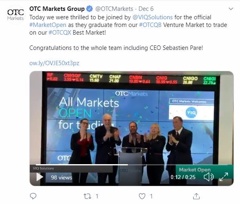This screenshot has height=204, width=240.
Task: Follow the #MarketOpen hashtag link
Action: [48, 25]
